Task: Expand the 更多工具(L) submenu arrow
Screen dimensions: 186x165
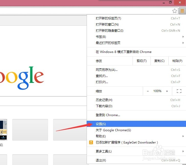Action: coord(183,151)
